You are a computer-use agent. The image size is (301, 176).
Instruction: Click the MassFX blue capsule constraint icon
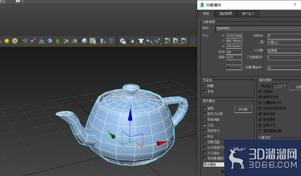point(149,41)
